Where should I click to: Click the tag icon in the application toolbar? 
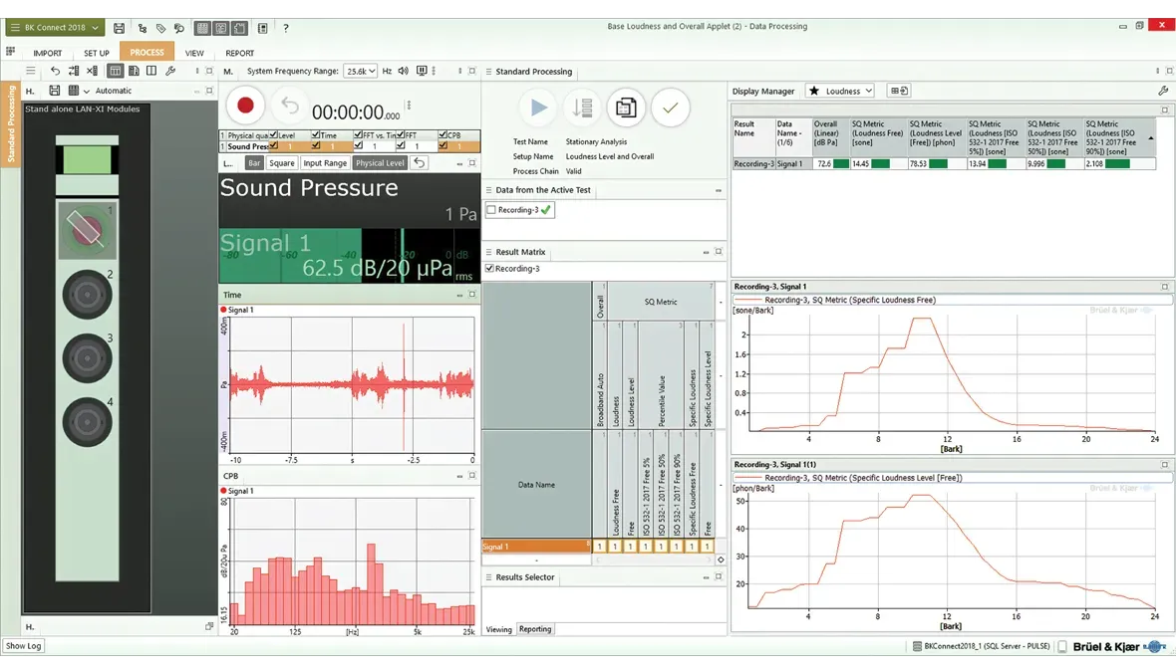(x=159, y=28)
